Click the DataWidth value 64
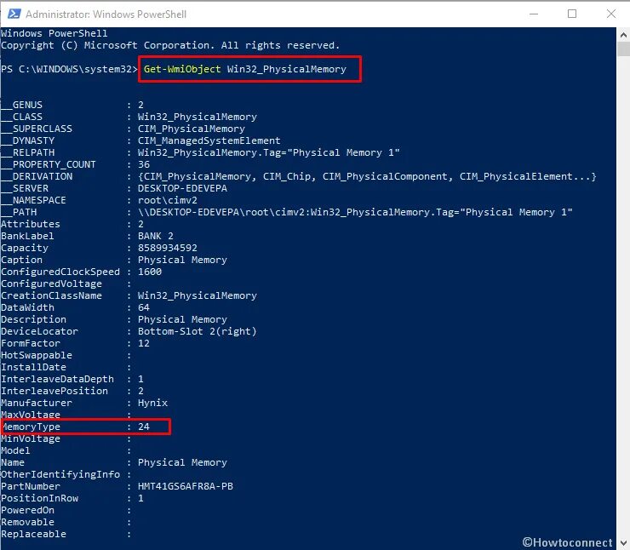The height and width of the screenshot is (550, 630). pos(144,307)
